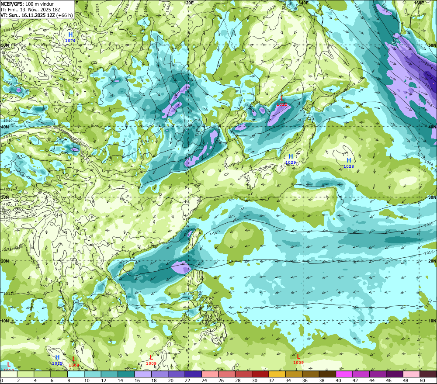Click the dark brown 38–40 legend swatch
Viewport: 437px width, 384px height.
pyautogui.click(x=327, y=374)
